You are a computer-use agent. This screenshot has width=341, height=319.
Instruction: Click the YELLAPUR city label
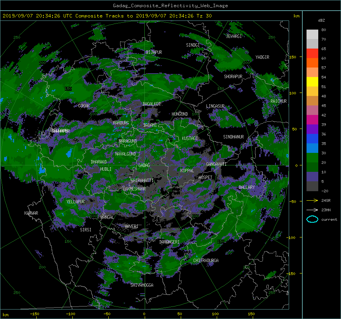[x=75, y=202]
